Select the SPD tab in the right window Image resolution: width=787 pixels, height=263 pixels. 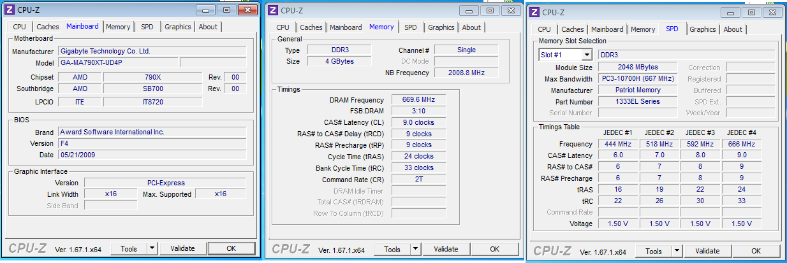[x=672, y=29]
